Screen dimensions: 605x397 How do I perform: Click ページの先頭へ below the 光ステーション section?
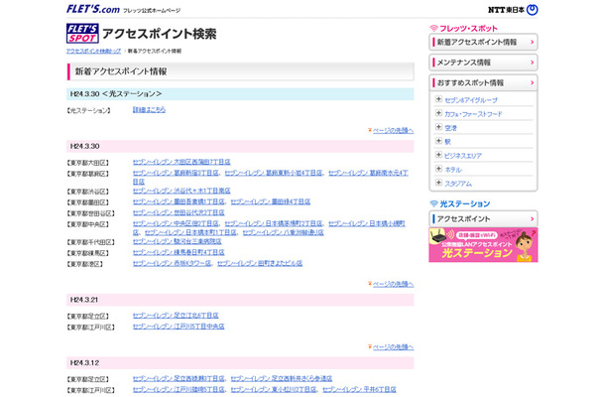coord(393,131)
